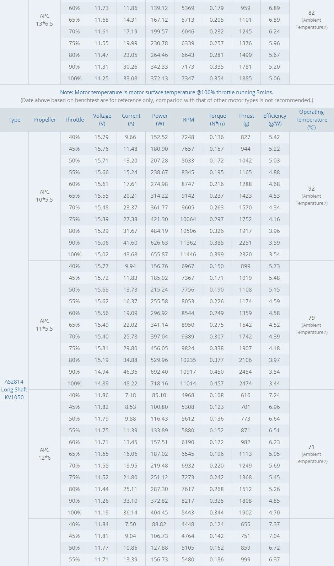This screenshot has width=334, height=566.
Task: Click thrust value 2474 in the table
Action: coord(246,384)
